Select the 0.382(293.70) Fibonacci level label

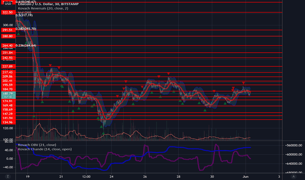click(x=26, y=29)
